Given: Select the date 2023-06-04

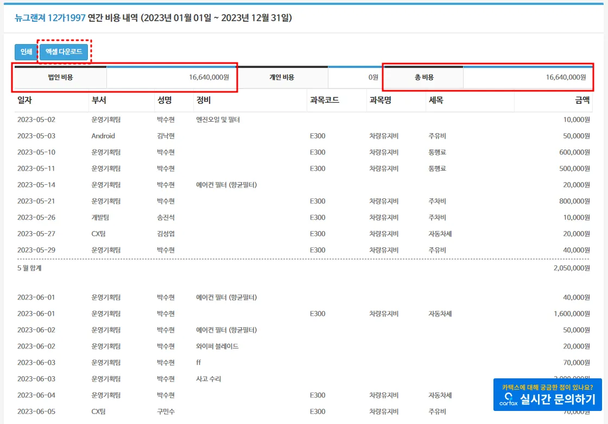Looking at the screenshot, I should 36,395.
